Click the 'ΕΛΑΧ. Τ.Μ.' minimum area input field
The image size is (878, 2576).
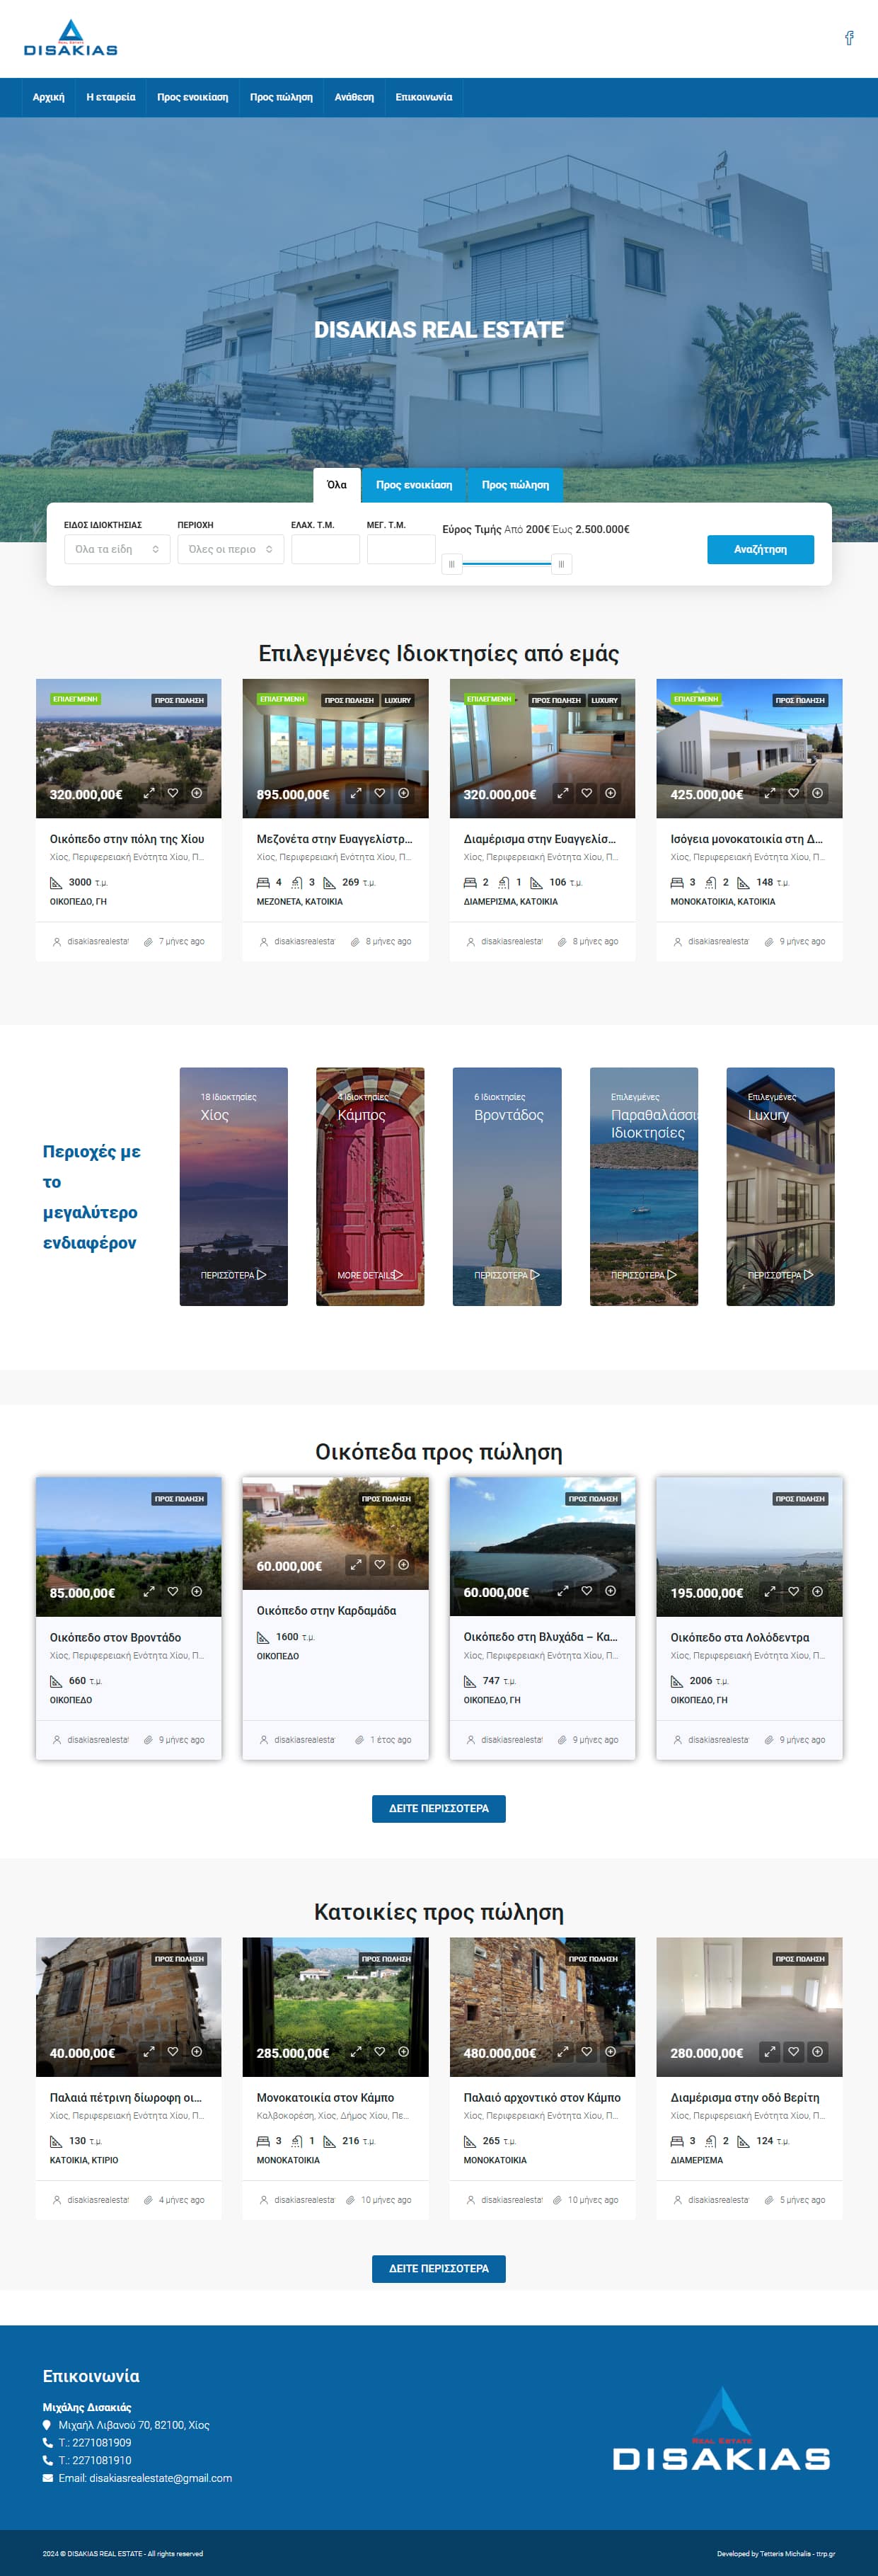(325, 549)
